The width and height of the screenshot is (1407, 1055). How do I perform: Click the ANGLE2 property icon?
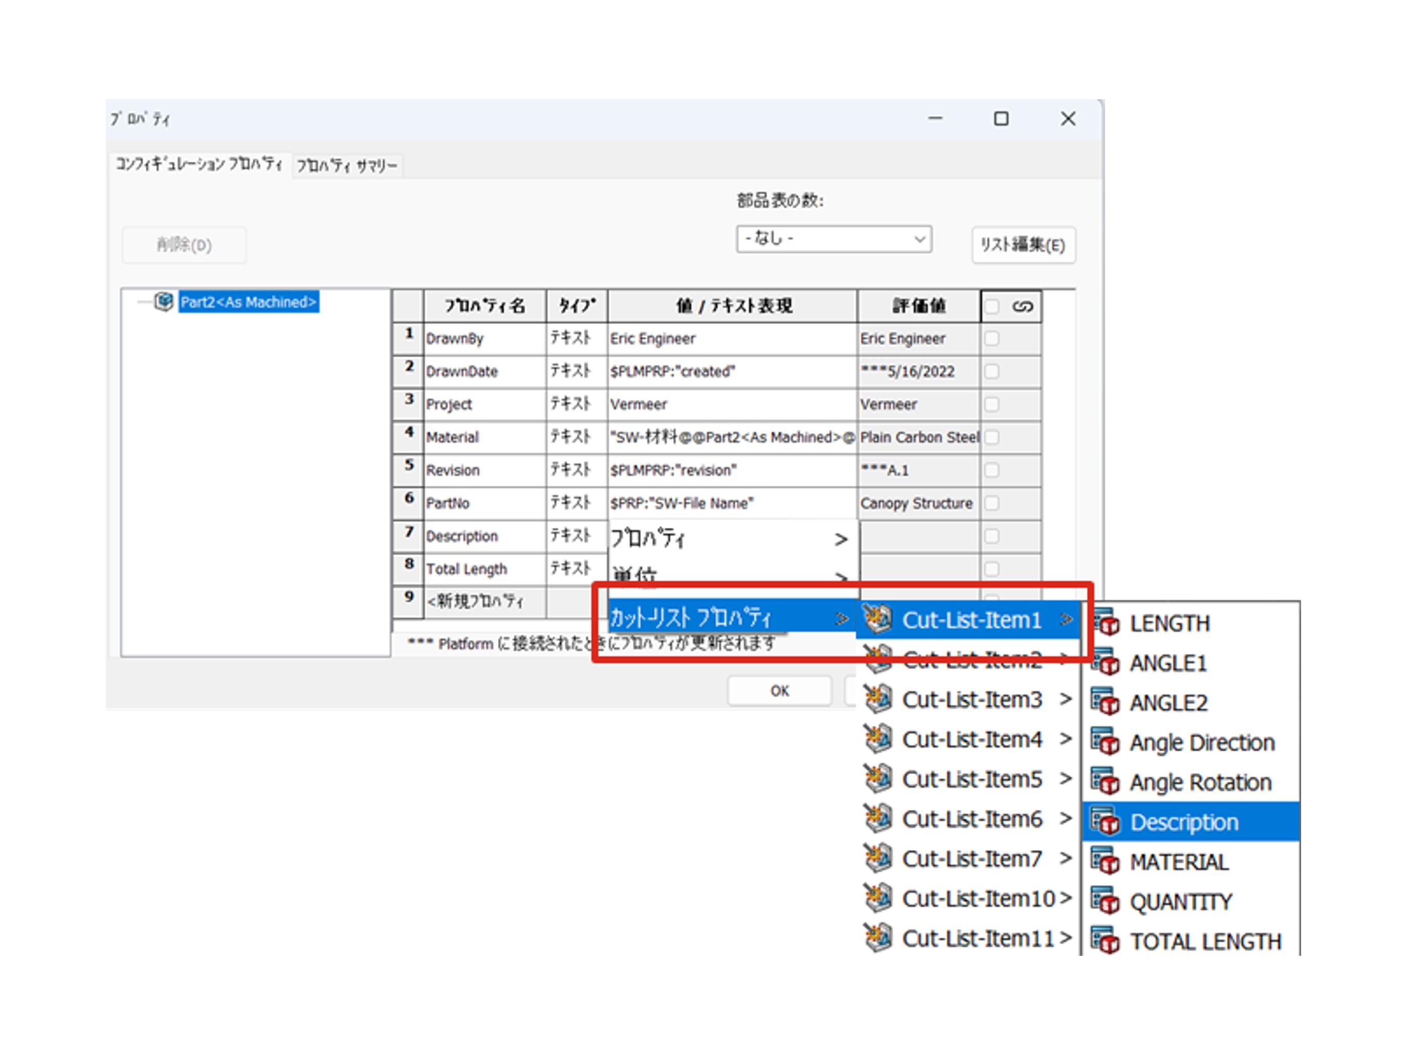click(x=1105, y=702)
